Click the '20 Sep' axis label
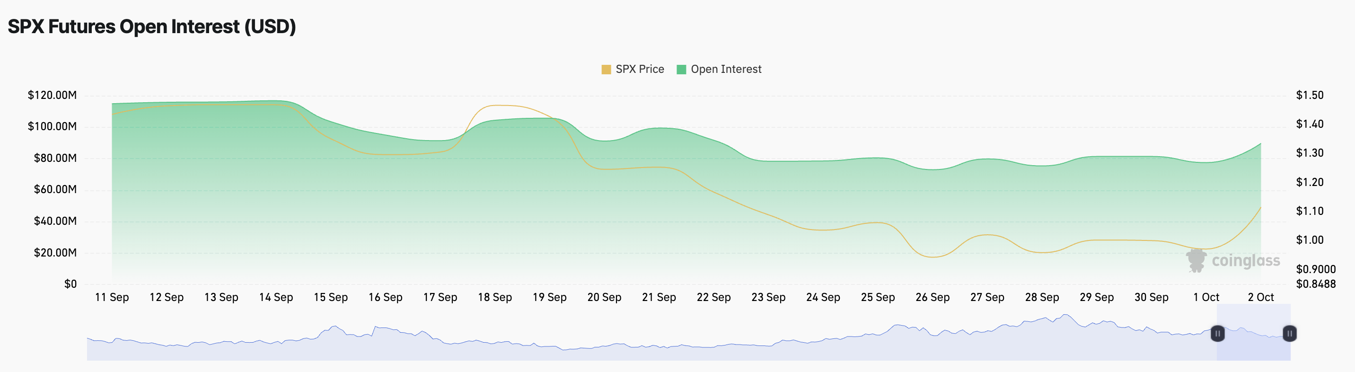 tap(604, 297)
